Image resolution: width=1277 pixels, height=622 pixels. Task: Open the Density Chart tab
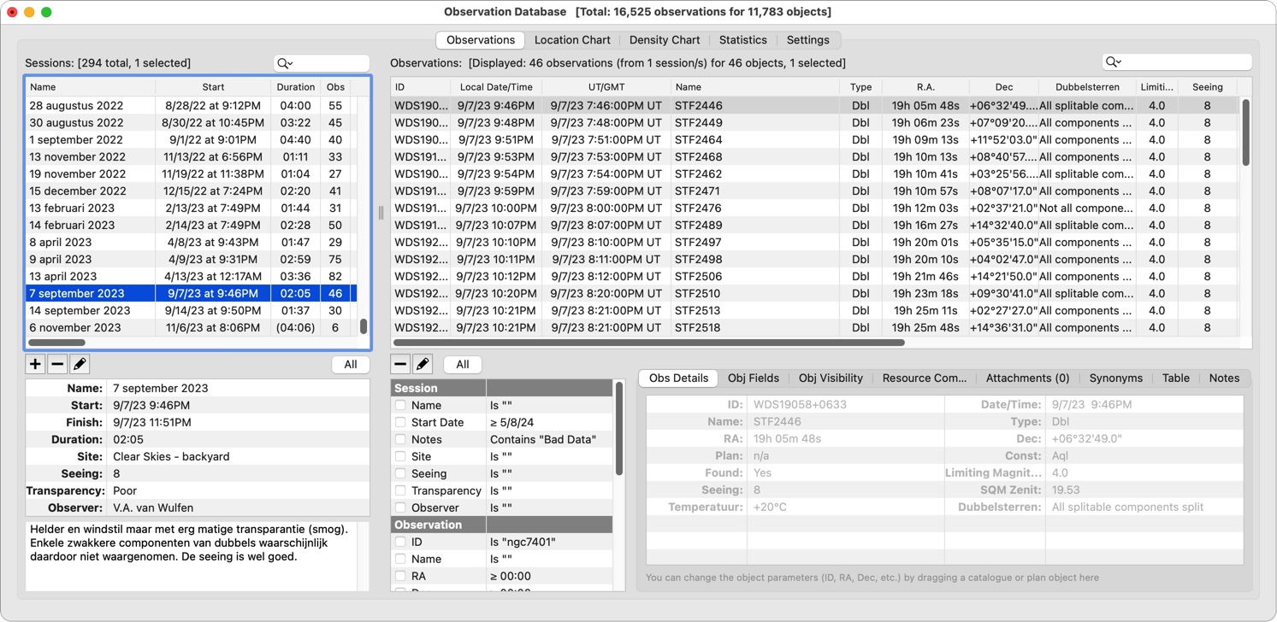pos(665,40)
